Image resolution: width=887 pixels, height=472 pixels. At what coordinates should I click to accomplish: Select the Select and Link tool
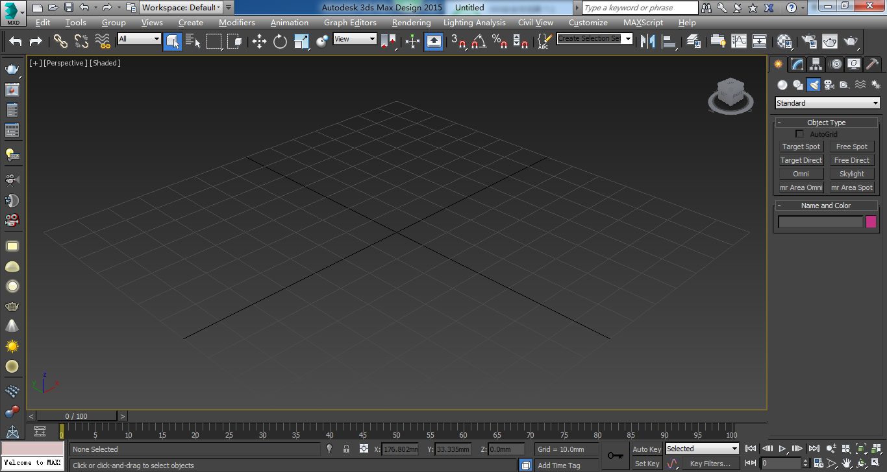pyautogui.click(x=62, y=41)
